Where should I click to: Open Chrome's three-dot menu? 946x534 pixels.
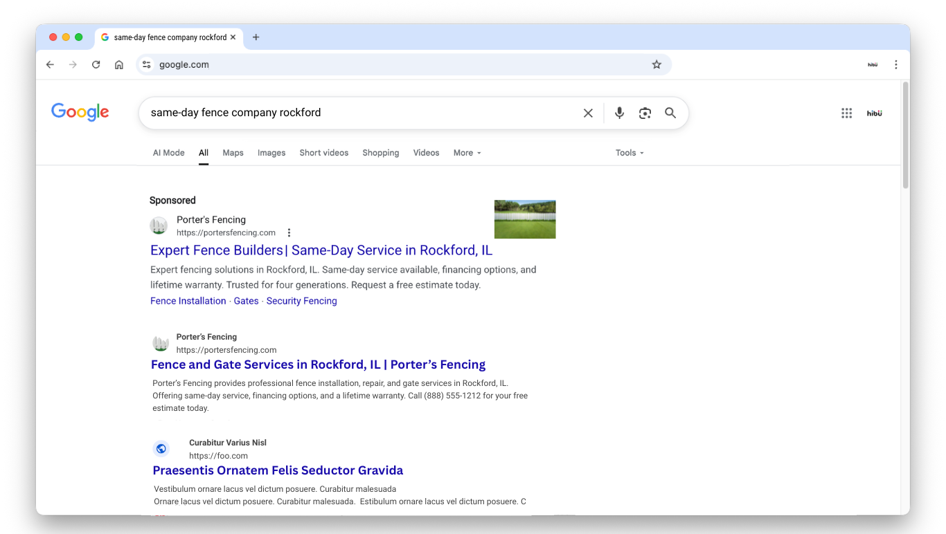click(895, 64)
